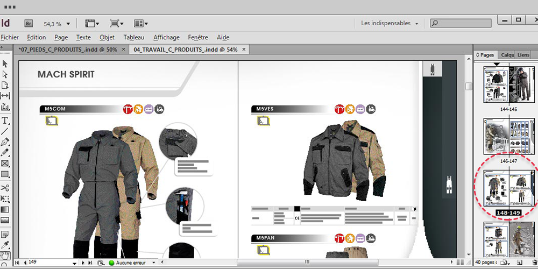
Task: Select the Pencil tool
Action: [5, 152]
